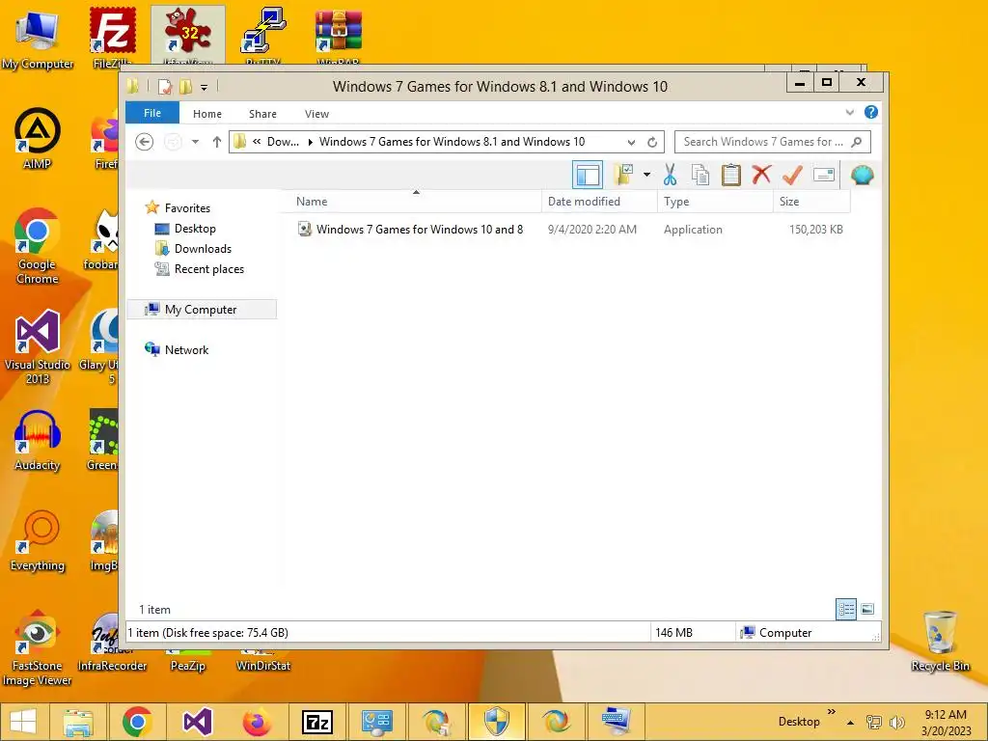Sort by the Type column header
Screen dimensions: 988x741
coord(715,202)
